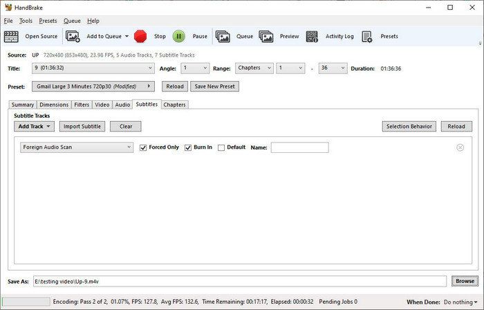Click the 'Time Remaining: 00:17:17' status text
The image size is (484, 310).
coord(234,302)
